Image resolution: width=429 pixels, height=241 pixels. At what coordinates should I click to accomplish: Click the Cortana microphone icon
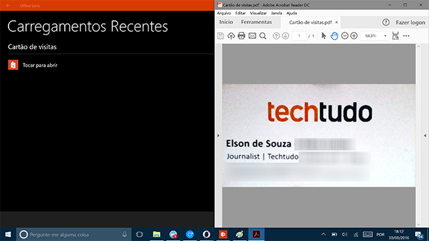click(x=125, y=234)
